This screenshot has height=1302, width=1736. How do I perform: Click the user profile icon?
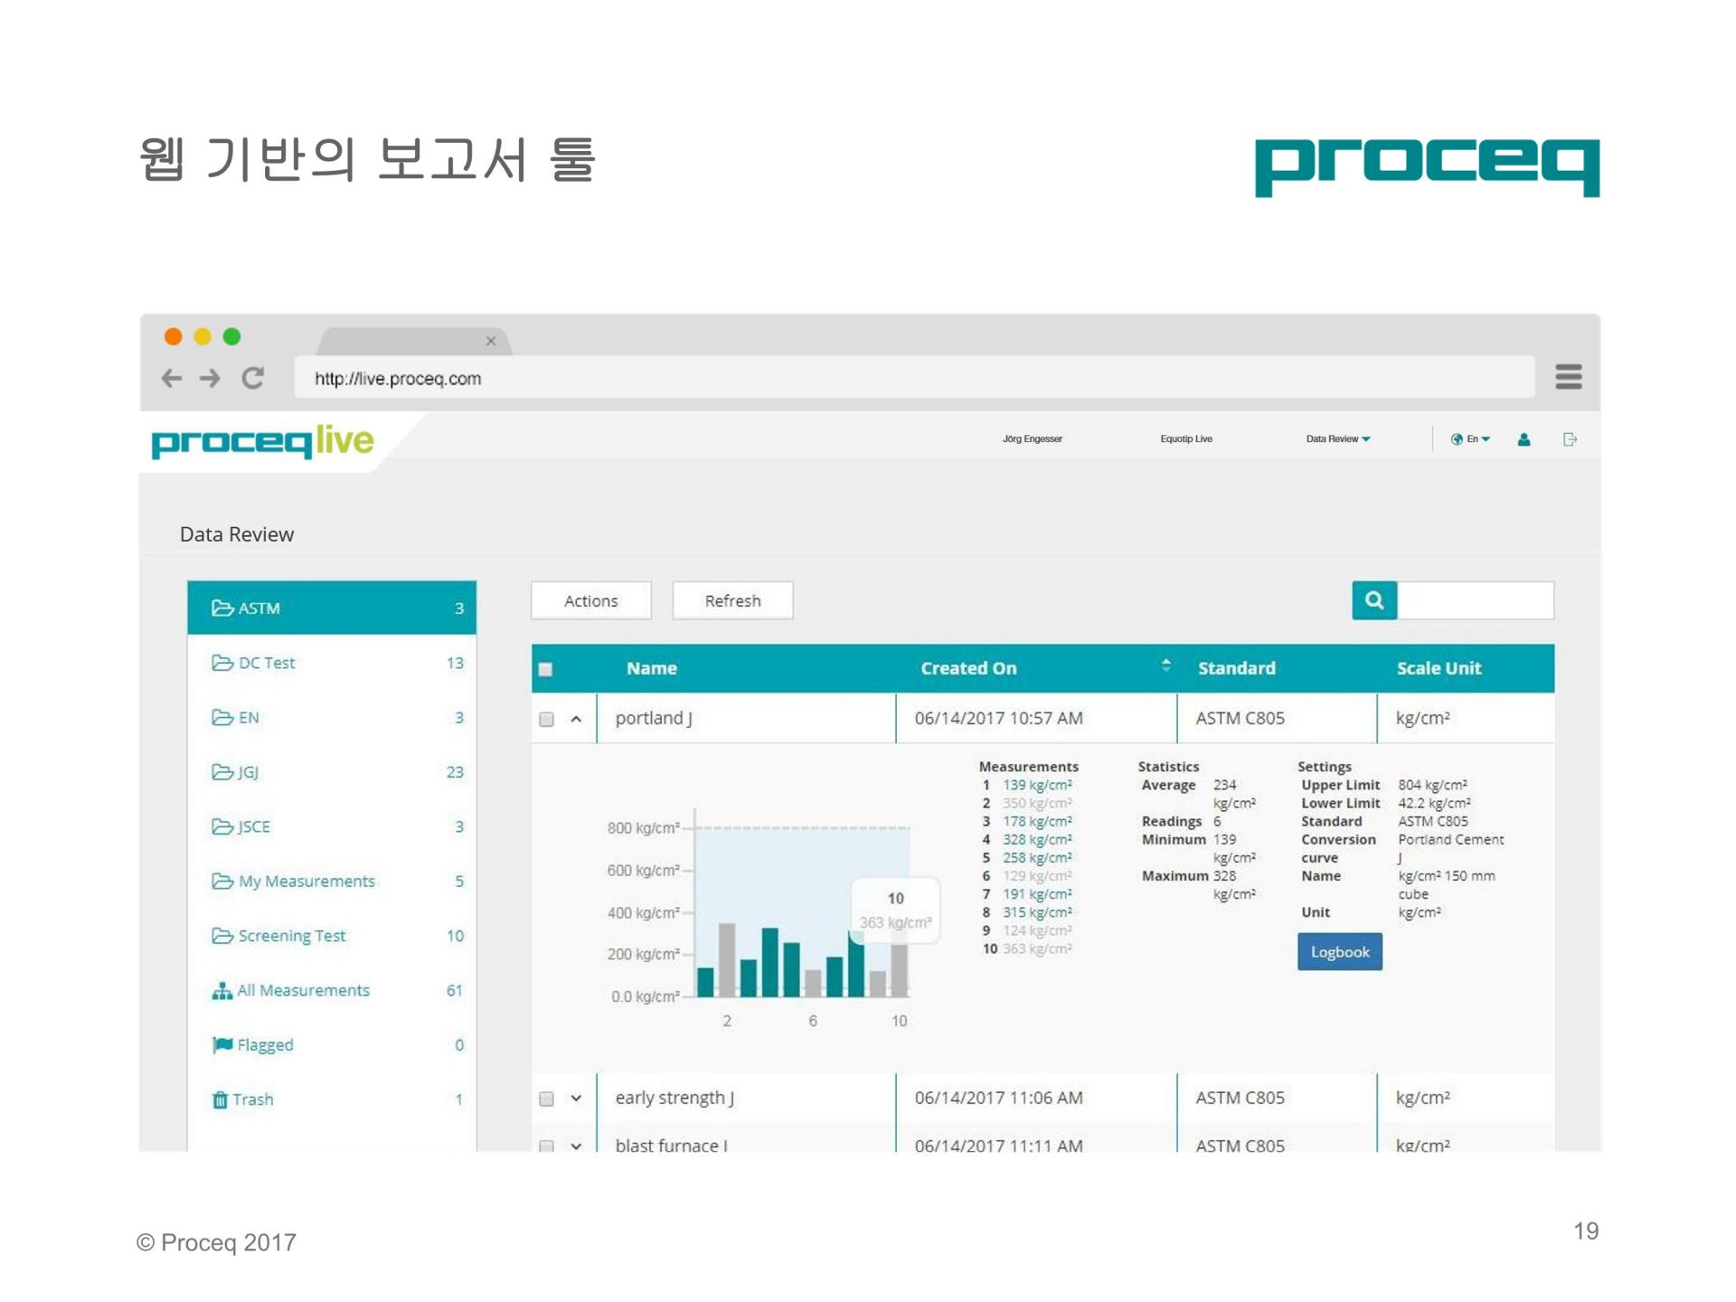click(x=1524, y=439)
